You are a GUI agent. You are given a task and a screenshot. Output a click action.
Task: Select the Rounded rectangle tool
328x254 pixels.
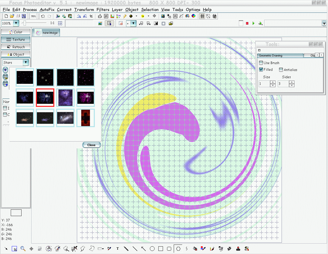click(169, 249)
